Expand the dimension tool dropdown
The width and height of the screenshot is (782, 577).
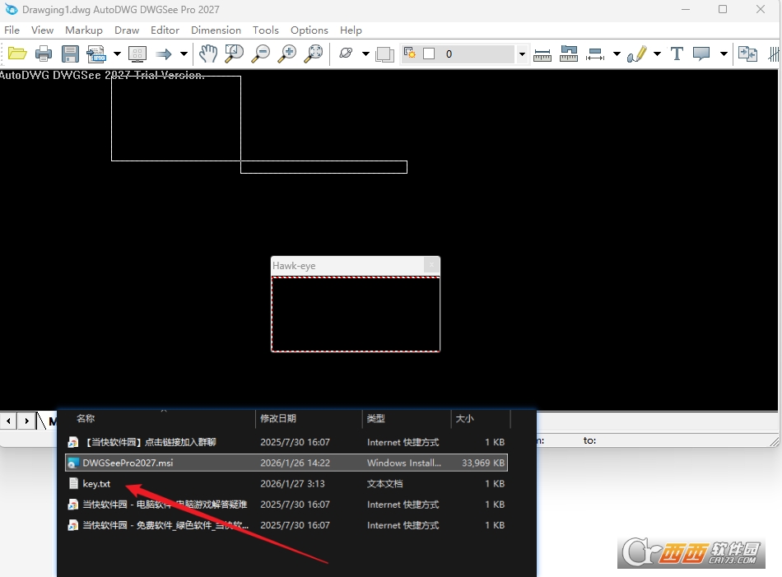pyautogui.click(x=617, y=54)
